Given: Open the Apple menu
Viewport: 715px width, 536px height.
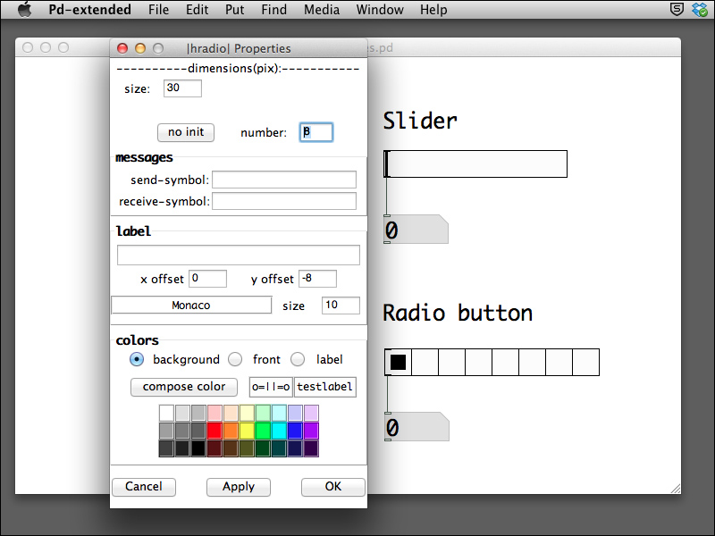Looking at the screenshot, I should click(x=24, y=10).
